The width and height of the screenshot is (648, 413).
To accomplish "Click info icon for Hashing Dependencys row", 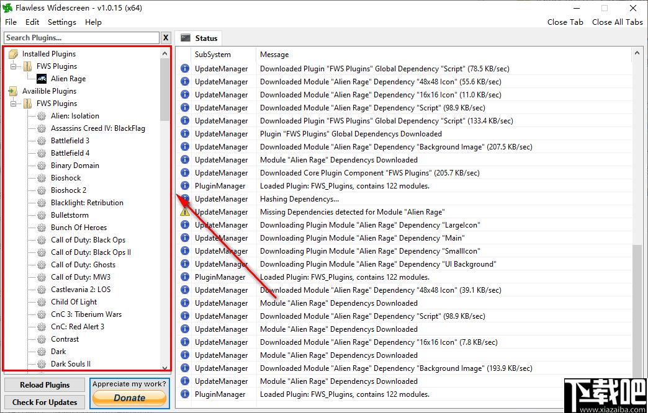I will click(185, 198).
